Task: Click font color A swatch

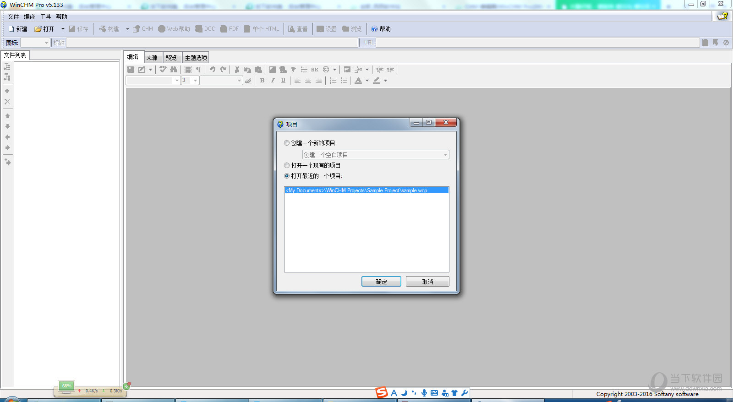Action: (358, 81)
